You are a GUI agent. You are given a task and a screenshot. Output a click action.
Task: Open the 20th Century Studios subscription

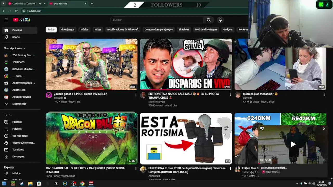[20, 55]
